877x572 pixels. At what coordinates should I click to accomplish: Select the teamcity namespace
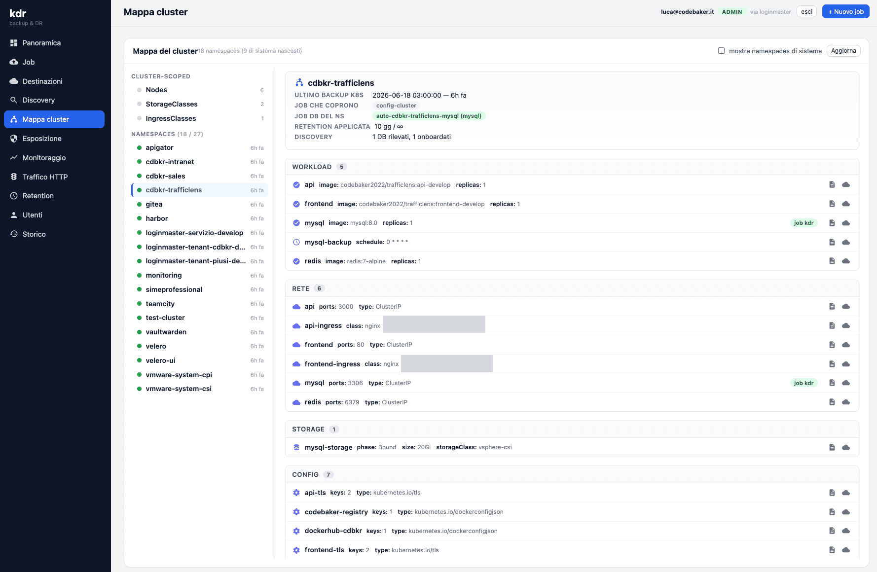click(200, 304)
